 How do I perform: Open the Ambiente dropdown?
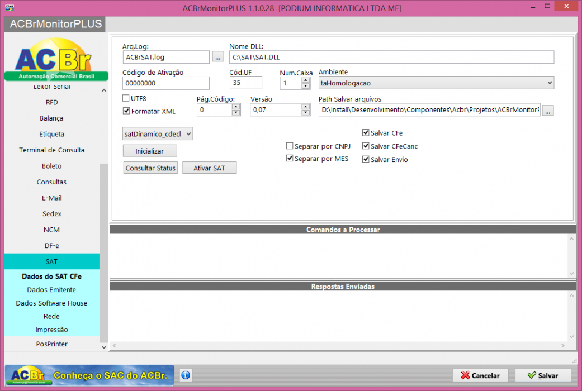point(436,83)
